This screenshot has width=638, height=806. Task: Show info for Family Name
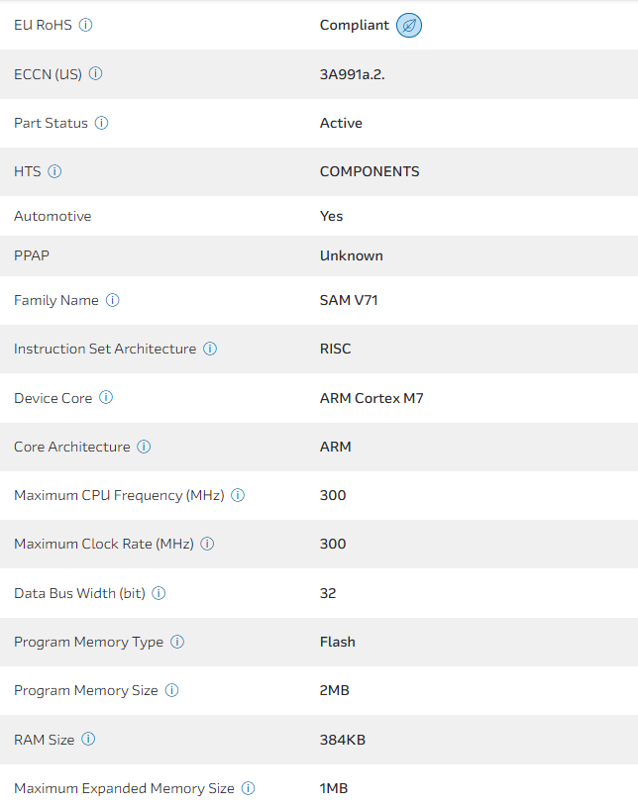point(113,300)
